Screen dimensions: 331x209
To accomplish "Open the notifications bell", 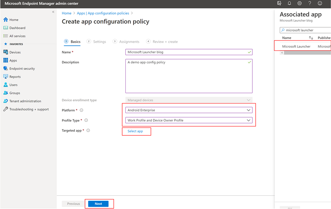I will [289, 3].
